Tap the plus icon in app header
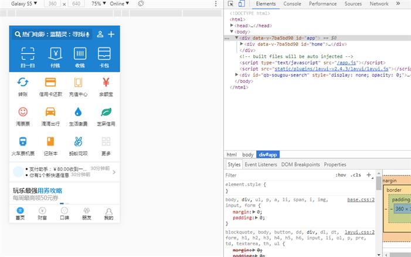This screenshot has height=257, width=411. point(111,34)
